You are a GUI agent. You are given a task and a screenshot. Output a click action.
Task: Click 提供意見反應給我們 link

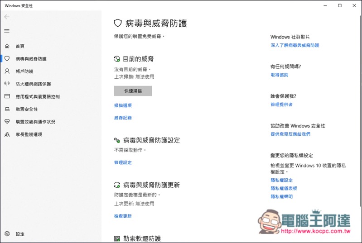pyautogui.click(x=290, y=134)
